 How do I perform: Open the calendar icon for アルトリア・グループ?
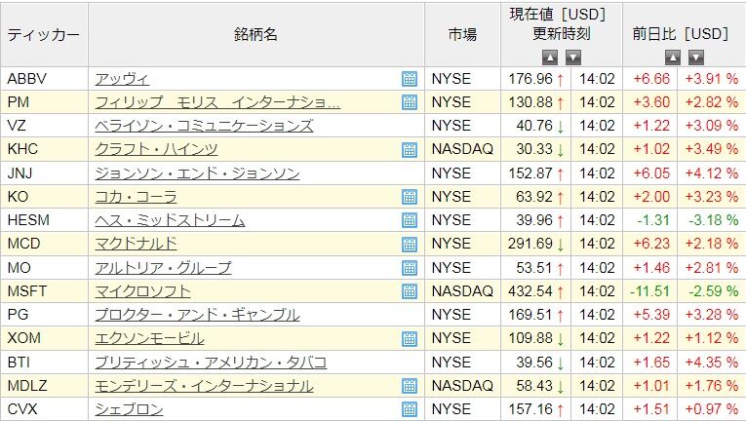410,268
